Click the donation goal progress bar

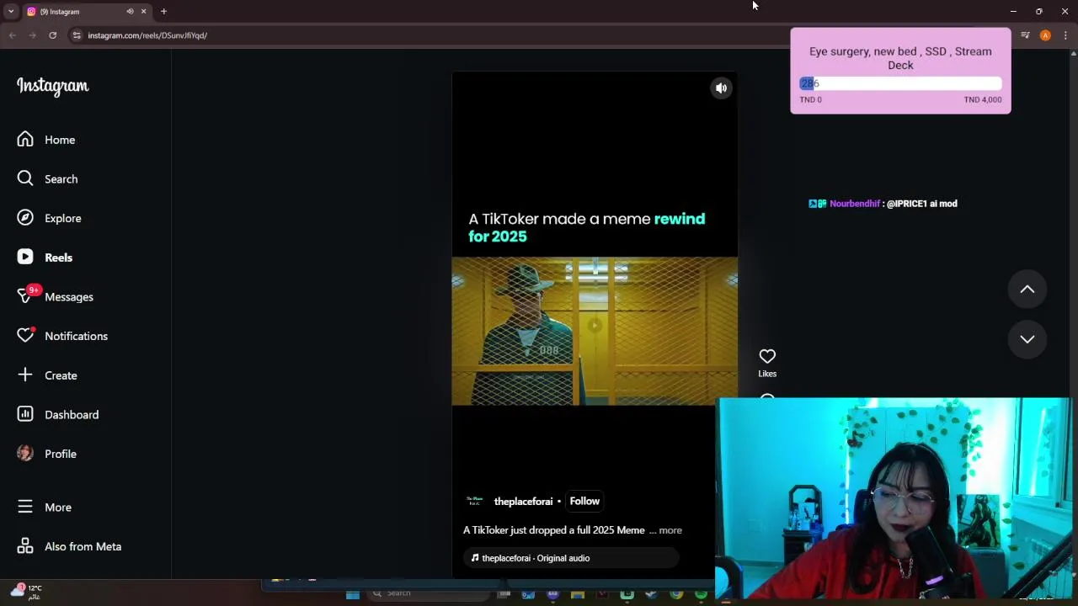click(900, 83)
